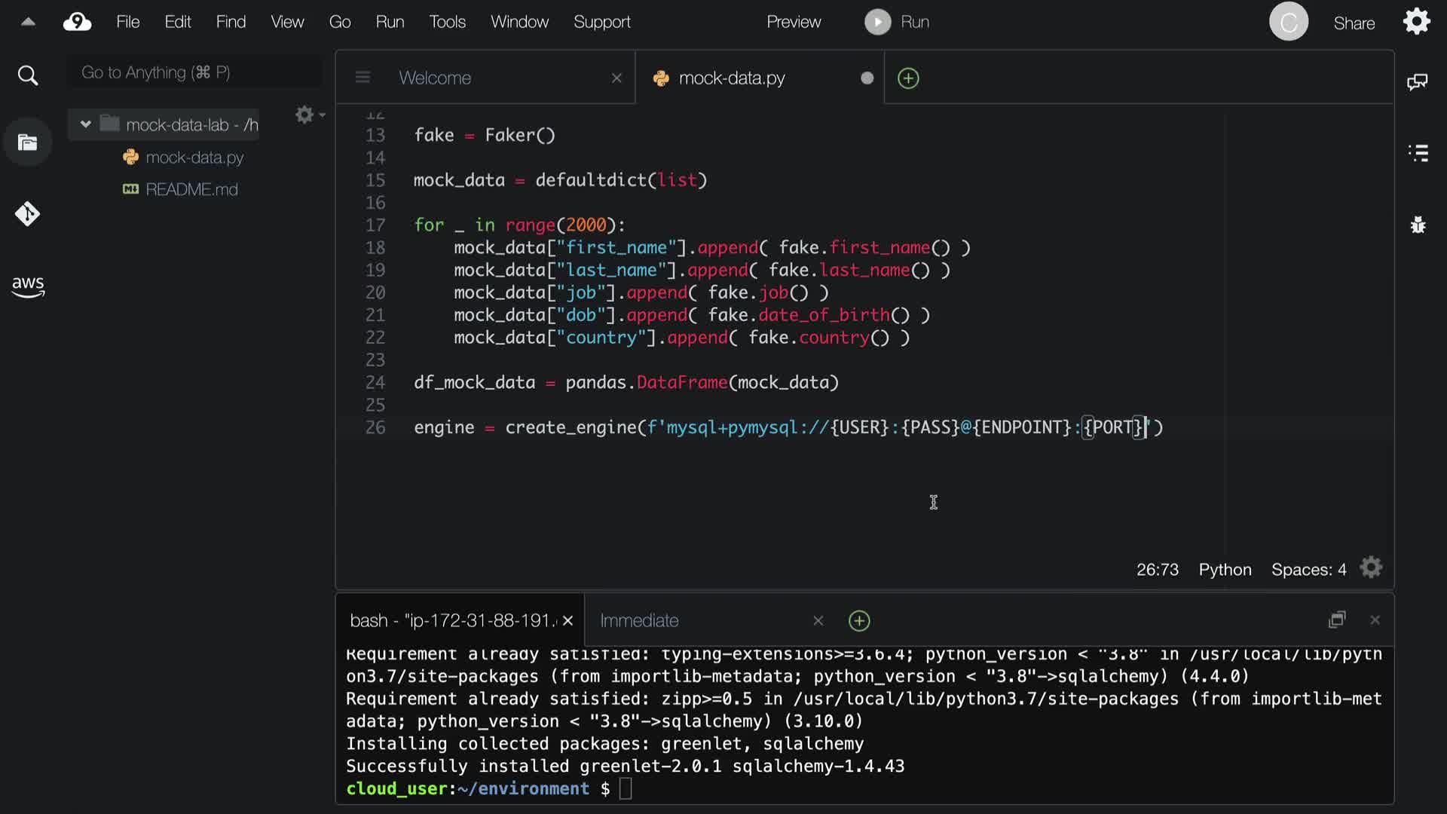Collapse the top menu bar arrow
The width and height of the screenshot is (1447, 814).
28,22
